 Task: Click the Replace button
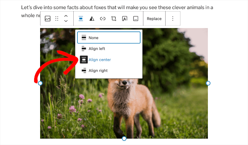(x=154, y=19)
